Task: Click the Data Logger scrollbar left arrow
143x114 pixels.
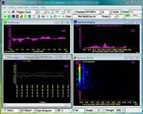Action: click(5, 105)
